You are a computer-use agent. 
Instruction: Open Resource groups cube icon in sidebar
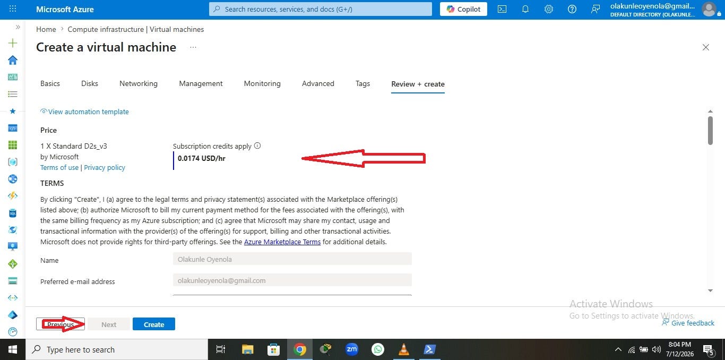click(x=13, y=162)
